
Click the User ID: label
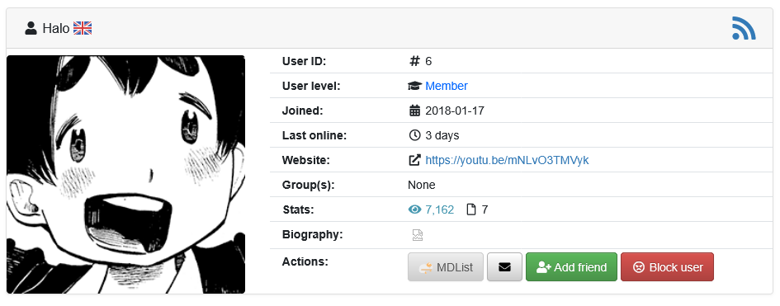tap(304, 61)
